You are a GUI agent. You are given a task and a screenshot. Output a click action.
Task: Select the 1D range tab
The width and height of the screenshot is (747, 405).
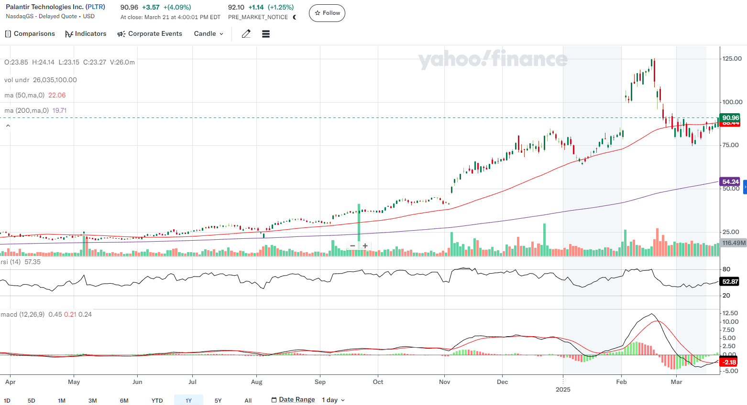7,400
